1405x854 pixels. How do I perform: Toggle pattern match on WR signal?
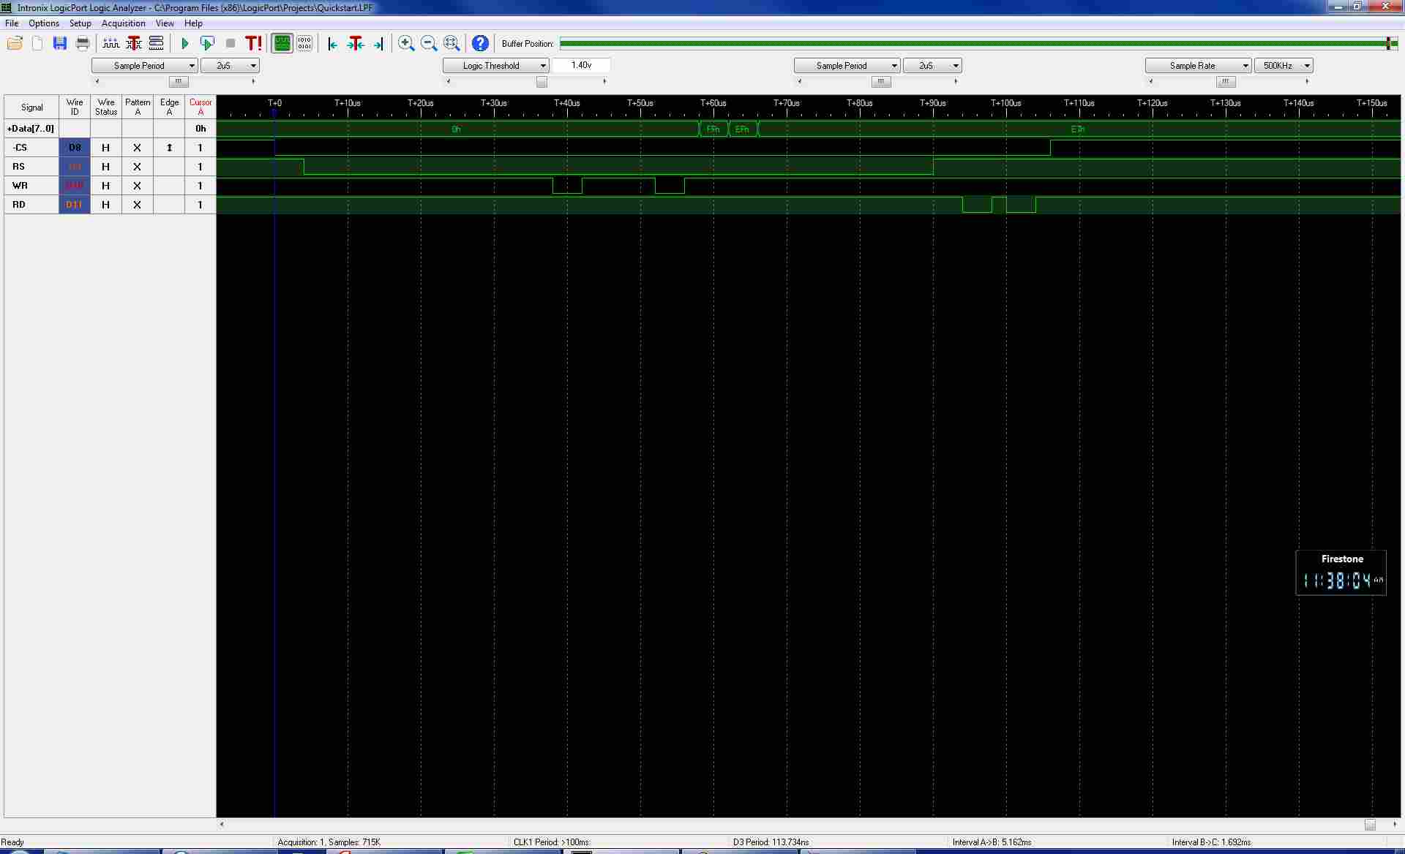[137, 186]
